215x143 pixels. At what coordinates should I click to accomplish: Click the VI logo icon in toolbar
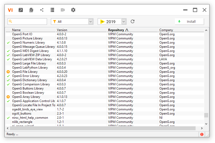10,10
